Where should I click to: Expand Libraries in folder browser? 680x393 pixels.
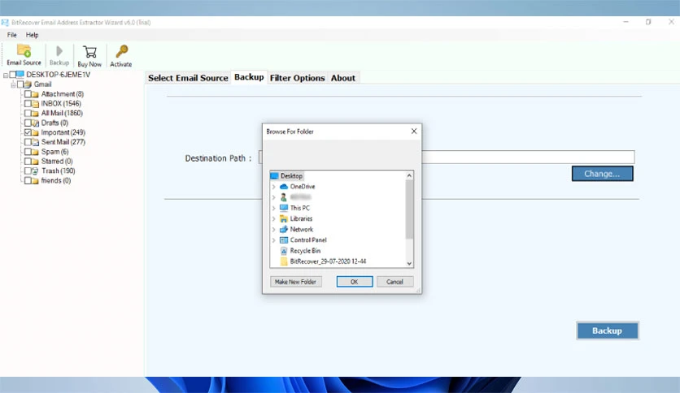[273, 218]
